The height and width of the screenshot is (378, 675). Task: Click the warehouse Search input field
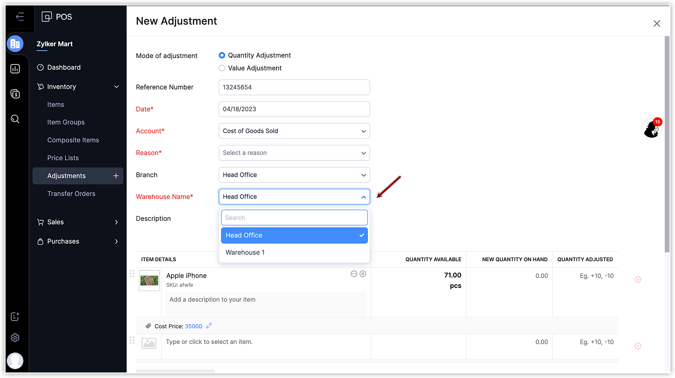tap(294, 218)
